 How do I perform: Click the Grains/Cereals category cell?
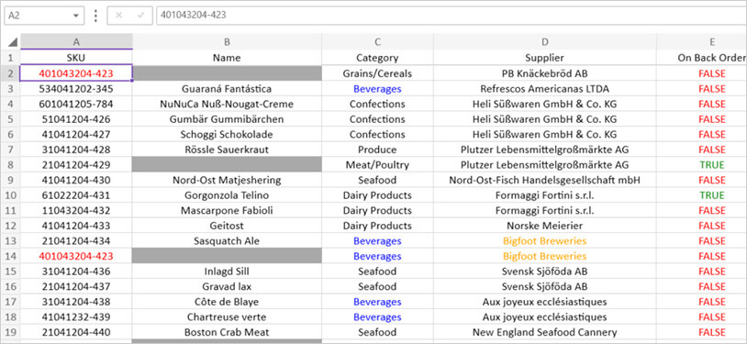pos(377,73)
